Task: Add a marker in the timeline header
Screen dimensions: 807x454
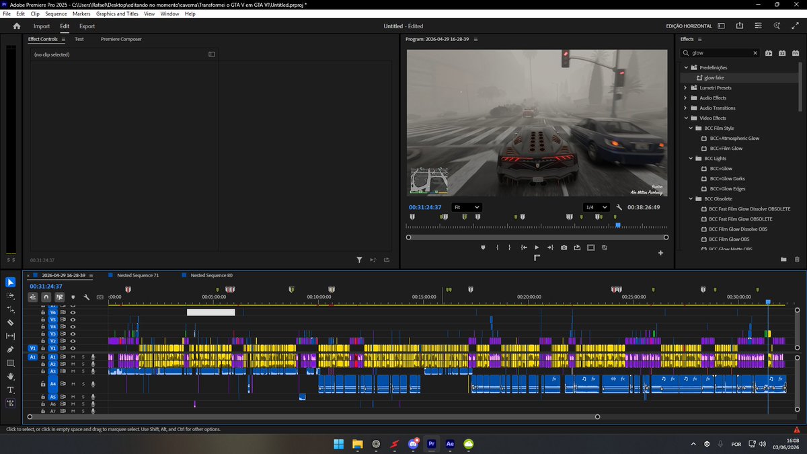Action: (73, 297)
